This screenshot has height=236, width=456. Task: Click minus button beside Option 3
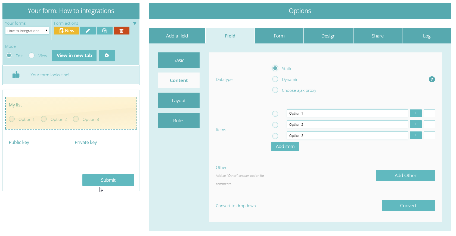(429, 136)
